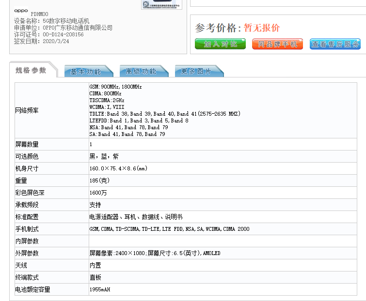Click the 设备名称 5G数字移动电话机 line
This screenshot has height=301, width=366.
(x=51, y=21)
